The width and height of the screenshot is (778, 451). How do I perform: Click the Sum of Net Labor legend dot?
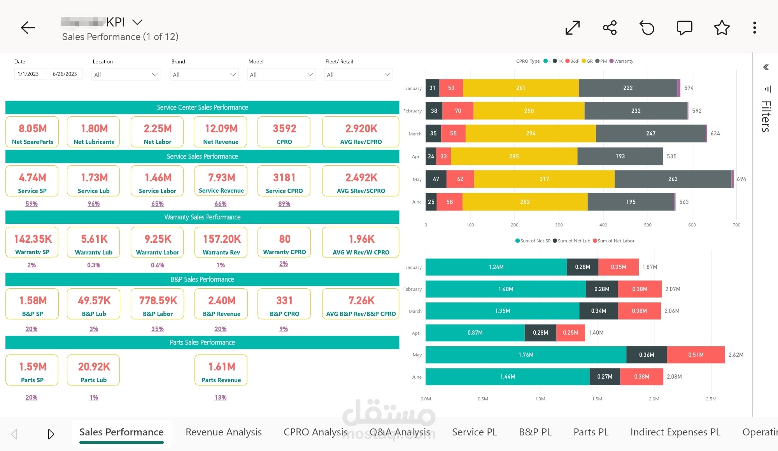(x=595, y=241)
